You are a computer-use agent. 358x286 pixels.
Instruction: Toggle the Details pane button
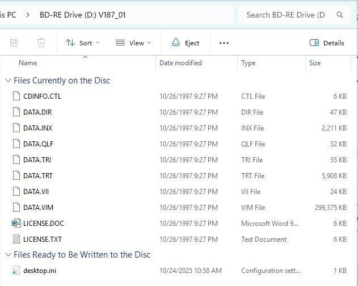click(x=327, y=43)
